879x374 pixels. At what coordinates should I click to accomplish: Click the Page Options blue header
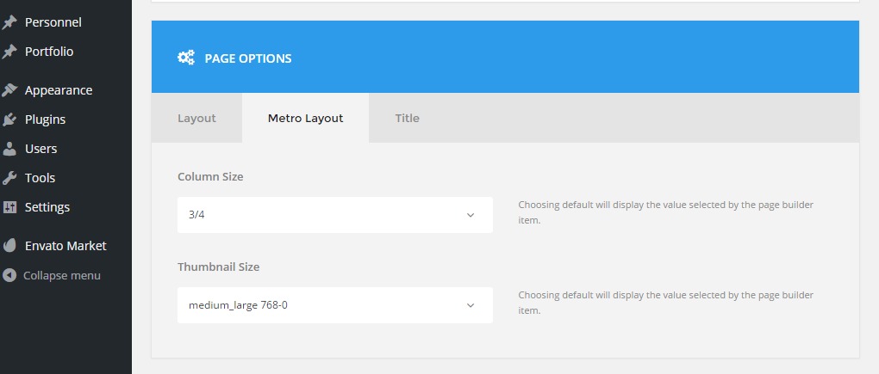517,58
